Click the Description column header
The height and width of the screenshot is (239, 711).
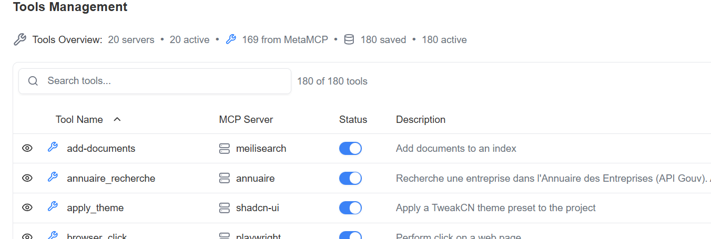(x=420, y=120)
